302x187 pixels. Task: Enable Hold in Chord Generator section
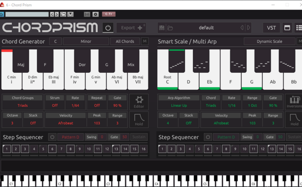pyautogui.click(x=139, y=119)
